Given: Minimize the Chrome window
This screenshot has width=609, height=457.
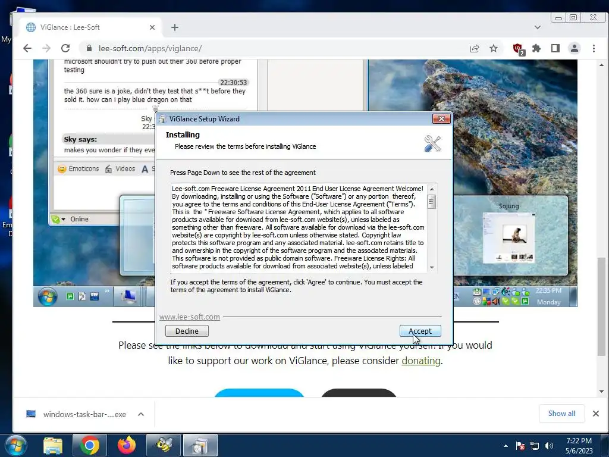Looking at the screenshot, I should pyautogui.click(x=558, y=18).
